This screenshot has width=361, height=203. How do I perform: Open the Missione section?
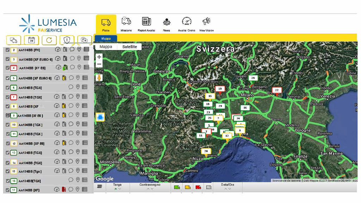pos(126,24)
